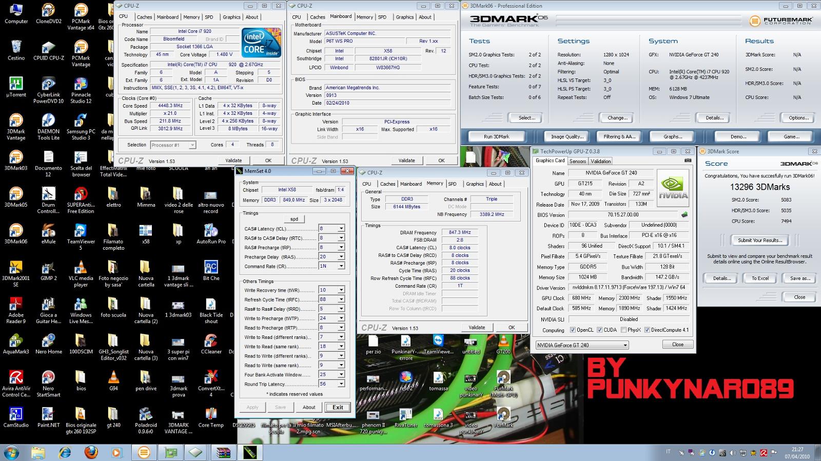Image resolution: width=821 pixels, height=461 pixels.
Task: Open the SPD tab in CPU-Z Memory window
Action: click(452, 184)
